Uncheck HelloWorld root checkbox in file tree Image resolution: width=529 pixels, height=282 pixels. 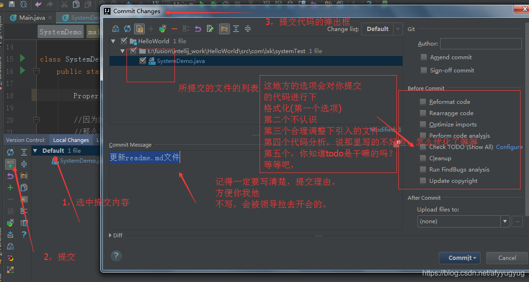(x=124, y=41)
